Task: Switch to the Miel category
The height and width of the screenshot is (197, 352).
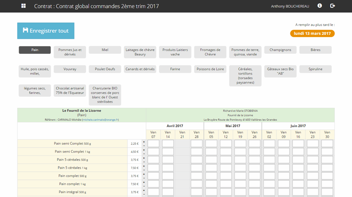Action: coord(105,50)
